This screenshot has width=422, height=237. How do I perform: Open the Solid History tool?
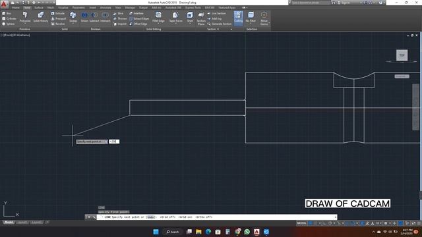(41, 17)
